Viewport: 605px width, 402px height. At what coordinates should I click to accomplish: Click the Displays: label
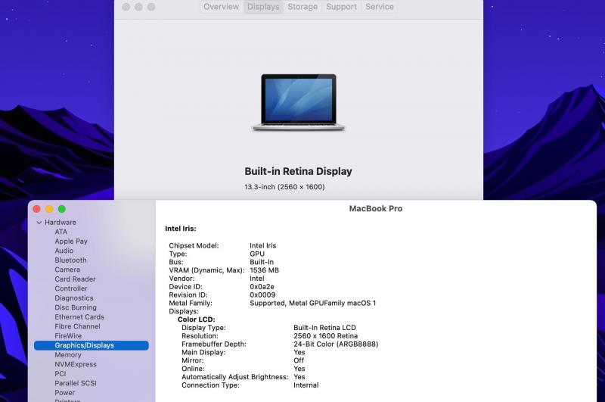[x=184, y=311]
